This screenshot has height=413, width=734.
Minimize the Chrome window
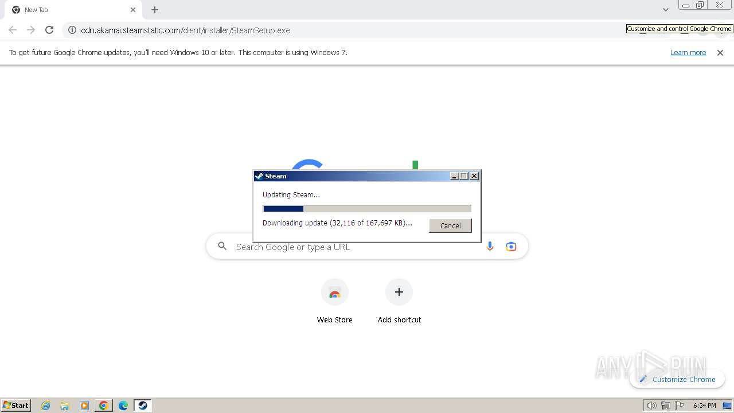coord(685,5)
